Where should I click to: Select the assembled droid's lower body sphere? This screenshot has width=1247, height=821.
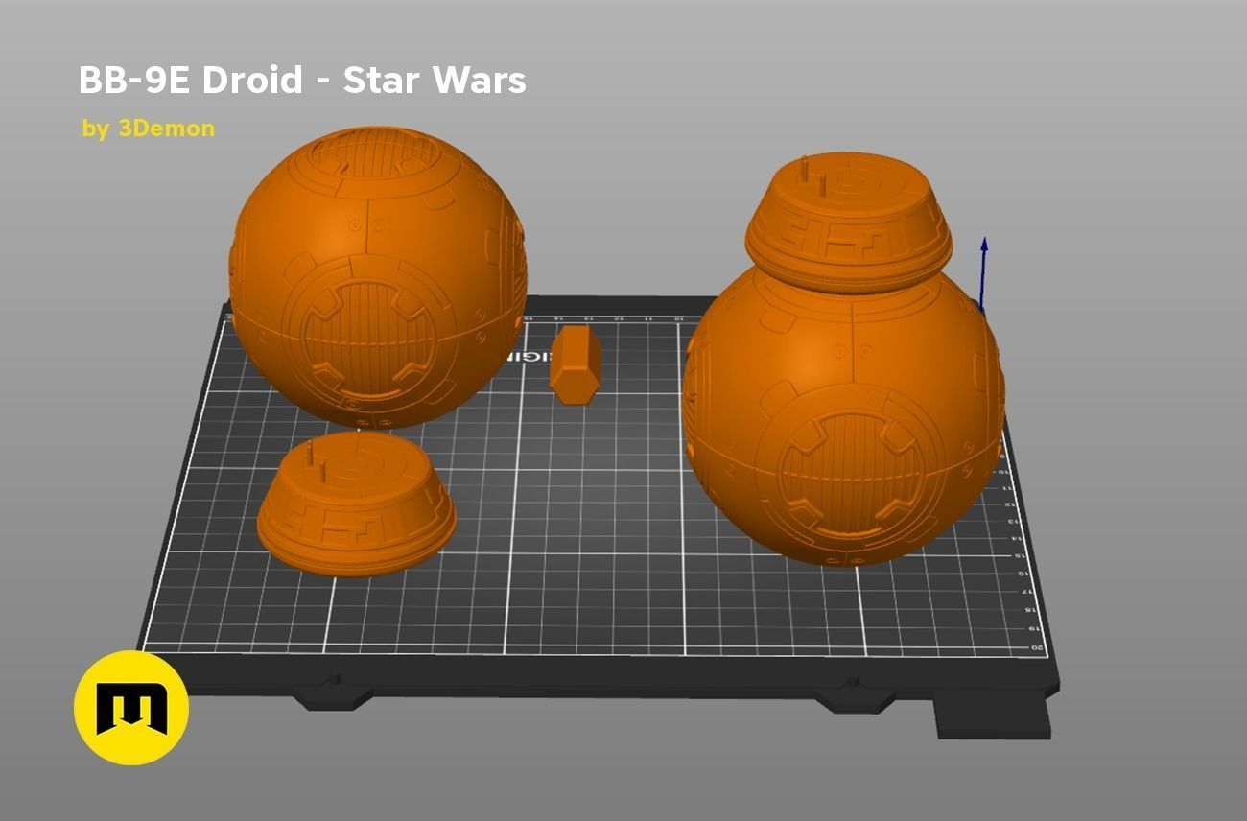point(843,414)
